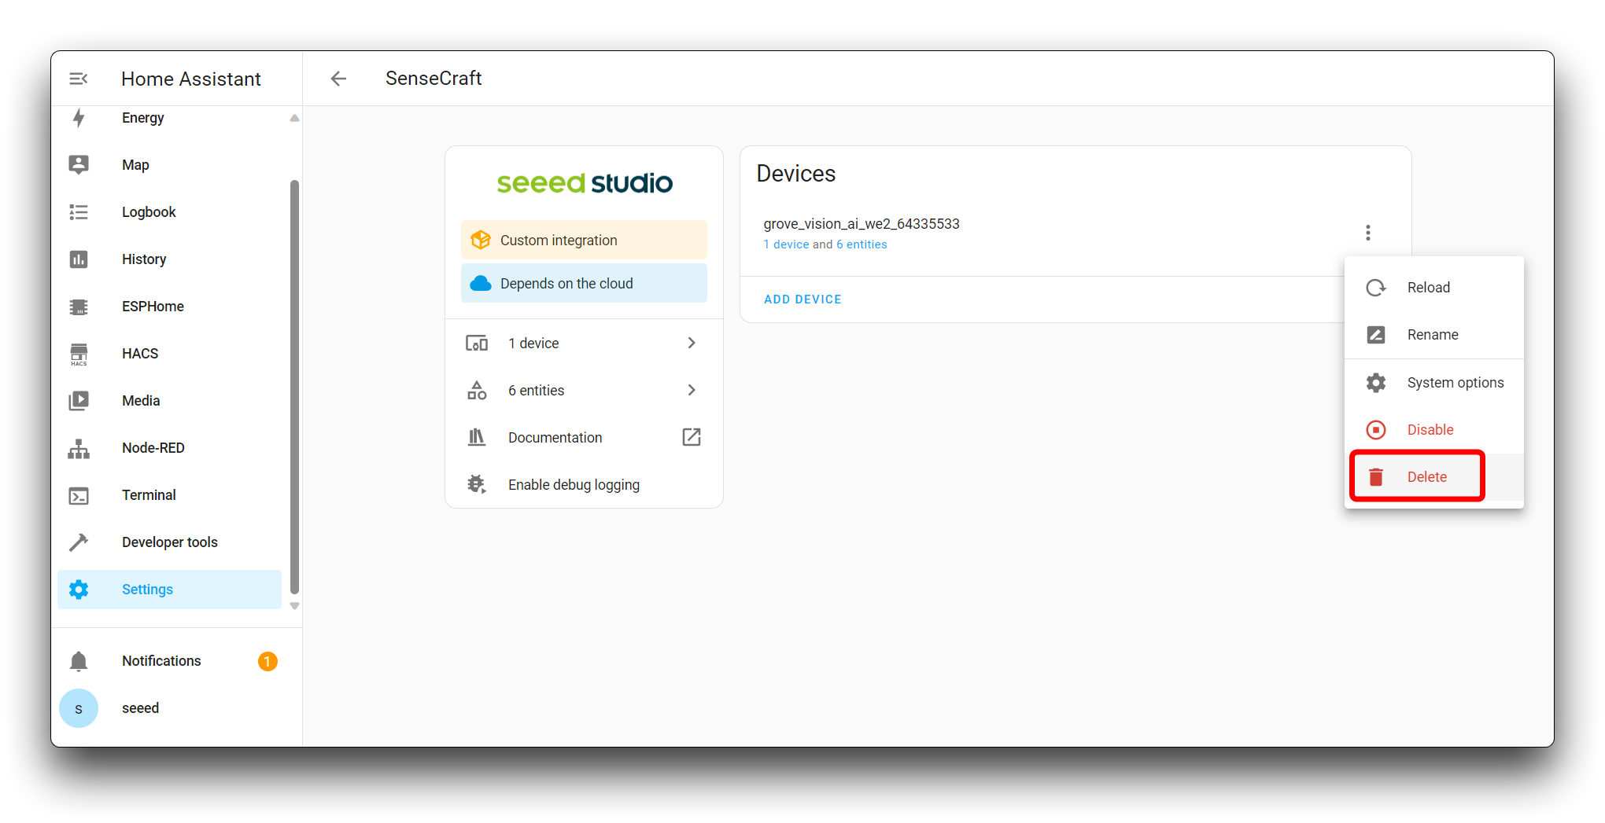Click the red Delete trash icon

click(1376, 477)
